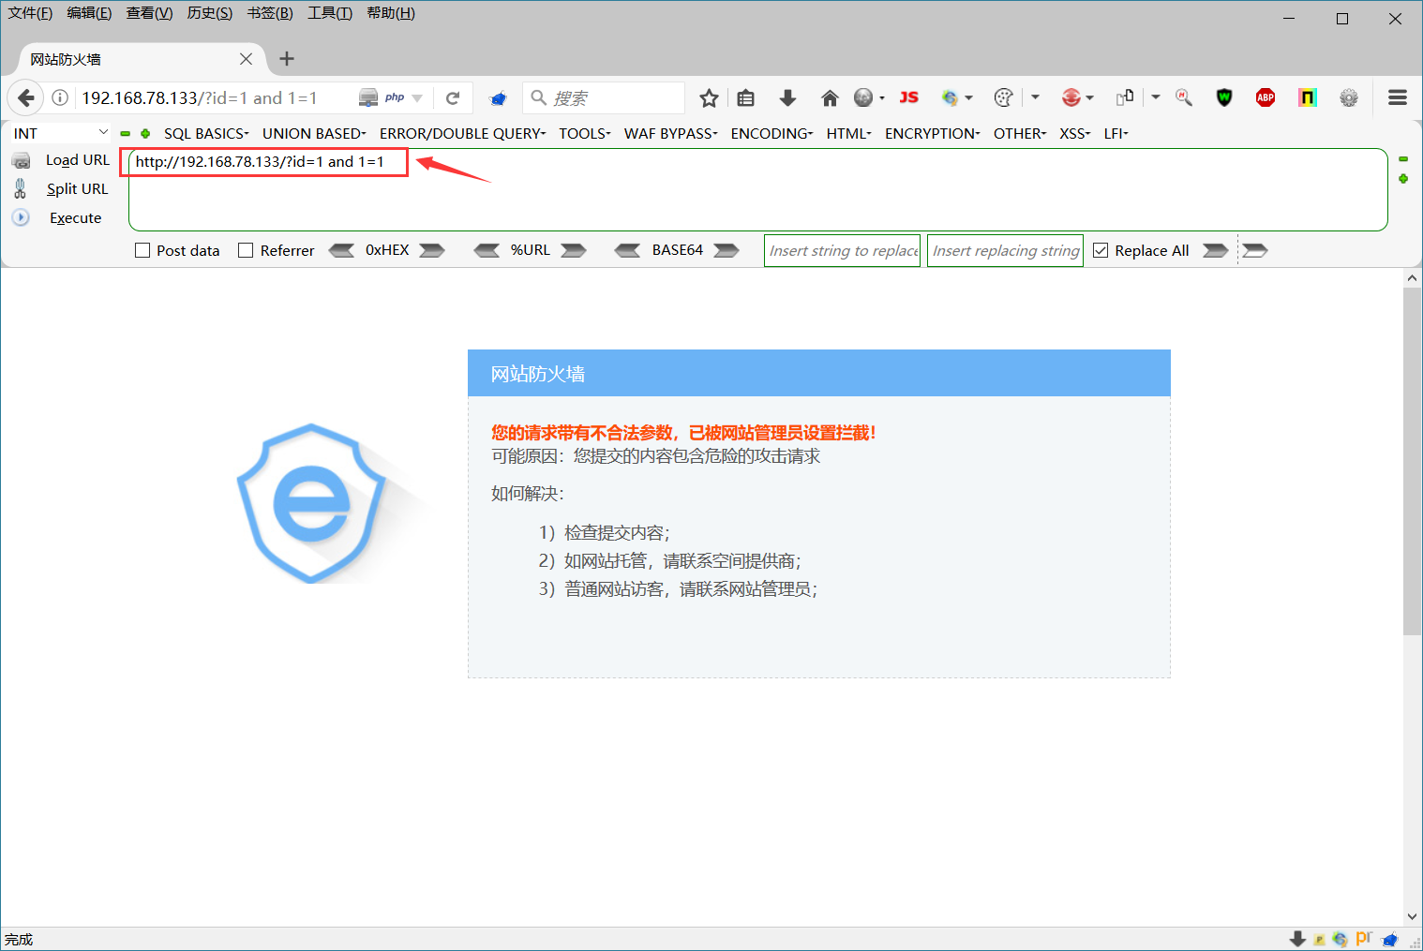
Task: Open the 帮助(H) menu
Action: 391,13
